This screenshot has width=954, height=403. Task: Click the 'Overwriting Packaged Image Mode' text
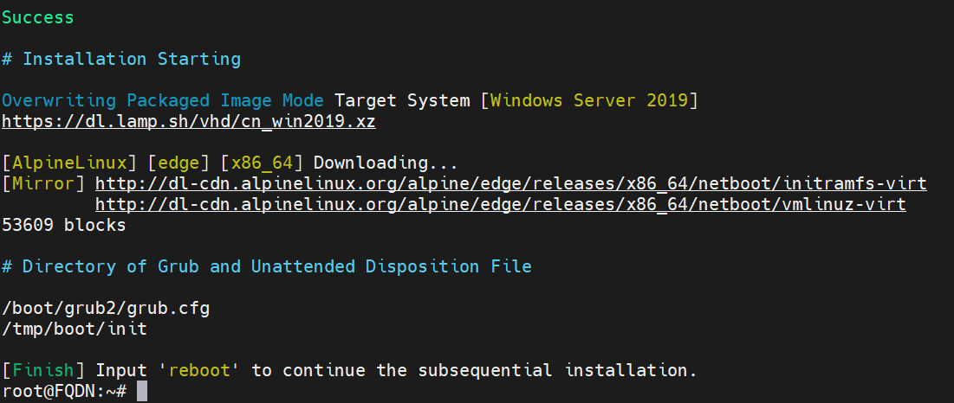[x=162, y=100]
